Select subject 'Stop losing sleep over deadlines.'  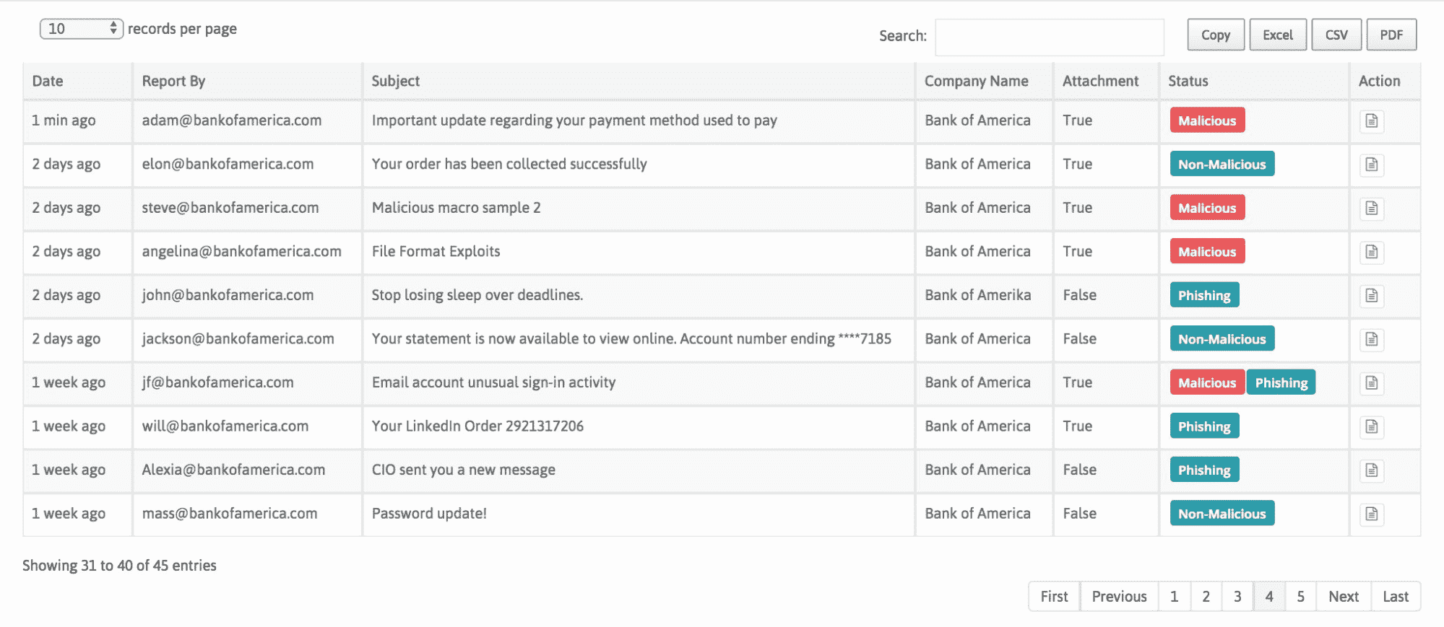(477, 295)
